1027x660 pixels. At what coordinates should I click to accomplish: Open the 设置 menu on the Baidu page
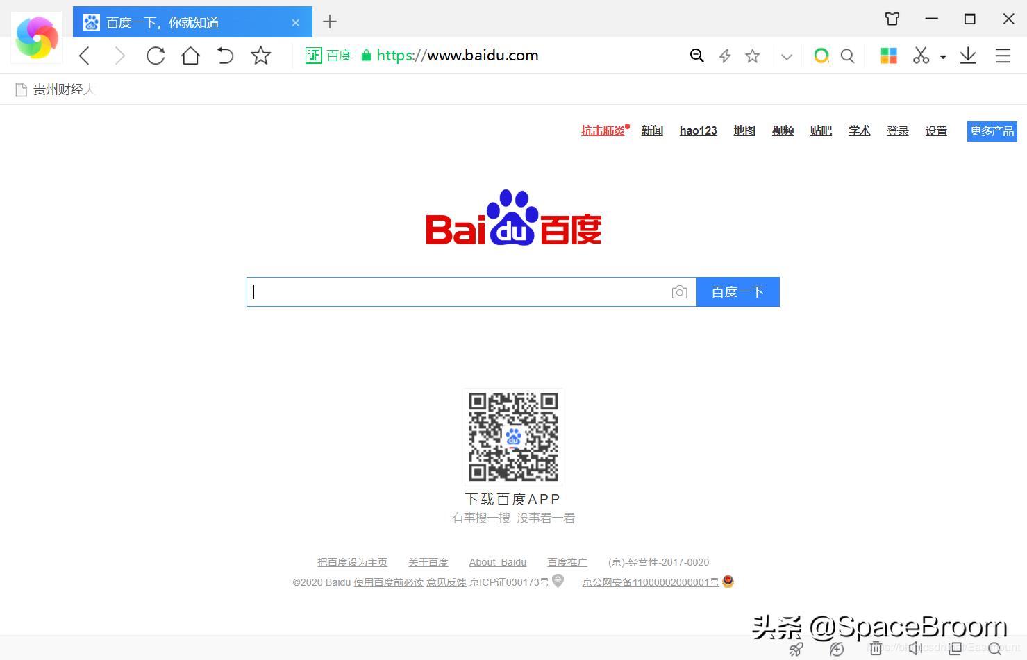[935, 130]
